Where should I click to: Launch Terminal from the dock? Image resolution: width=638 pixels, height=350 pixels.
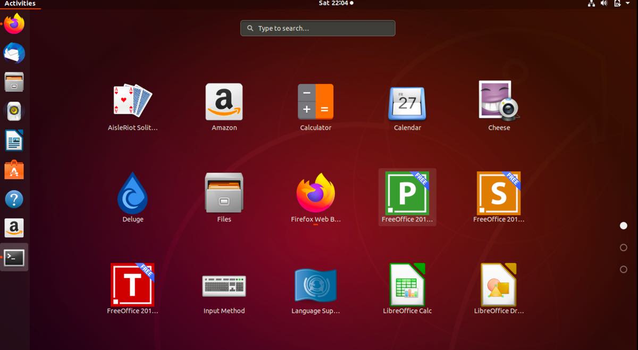tap(14, 257)
